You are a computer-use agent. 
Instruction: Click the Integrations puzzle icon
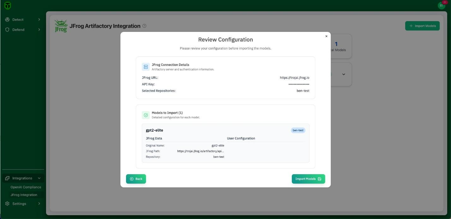click(x=7, y=178)
